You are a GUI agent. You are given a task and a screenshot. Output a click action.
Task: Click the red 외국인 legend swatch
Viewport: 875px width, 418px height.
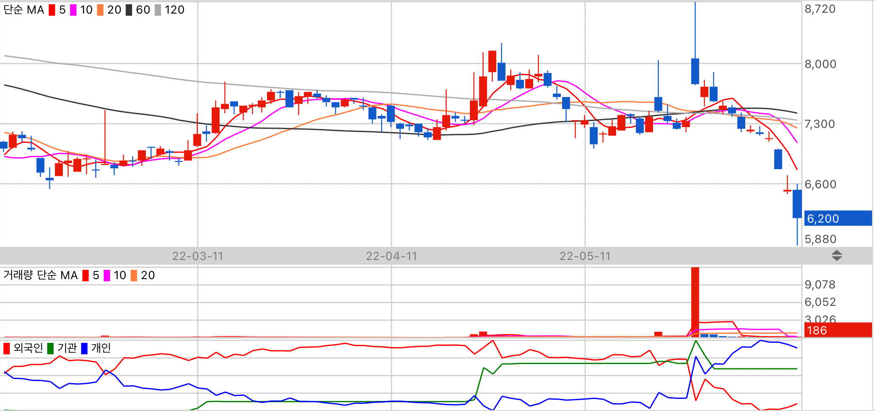tap(6, 348)
